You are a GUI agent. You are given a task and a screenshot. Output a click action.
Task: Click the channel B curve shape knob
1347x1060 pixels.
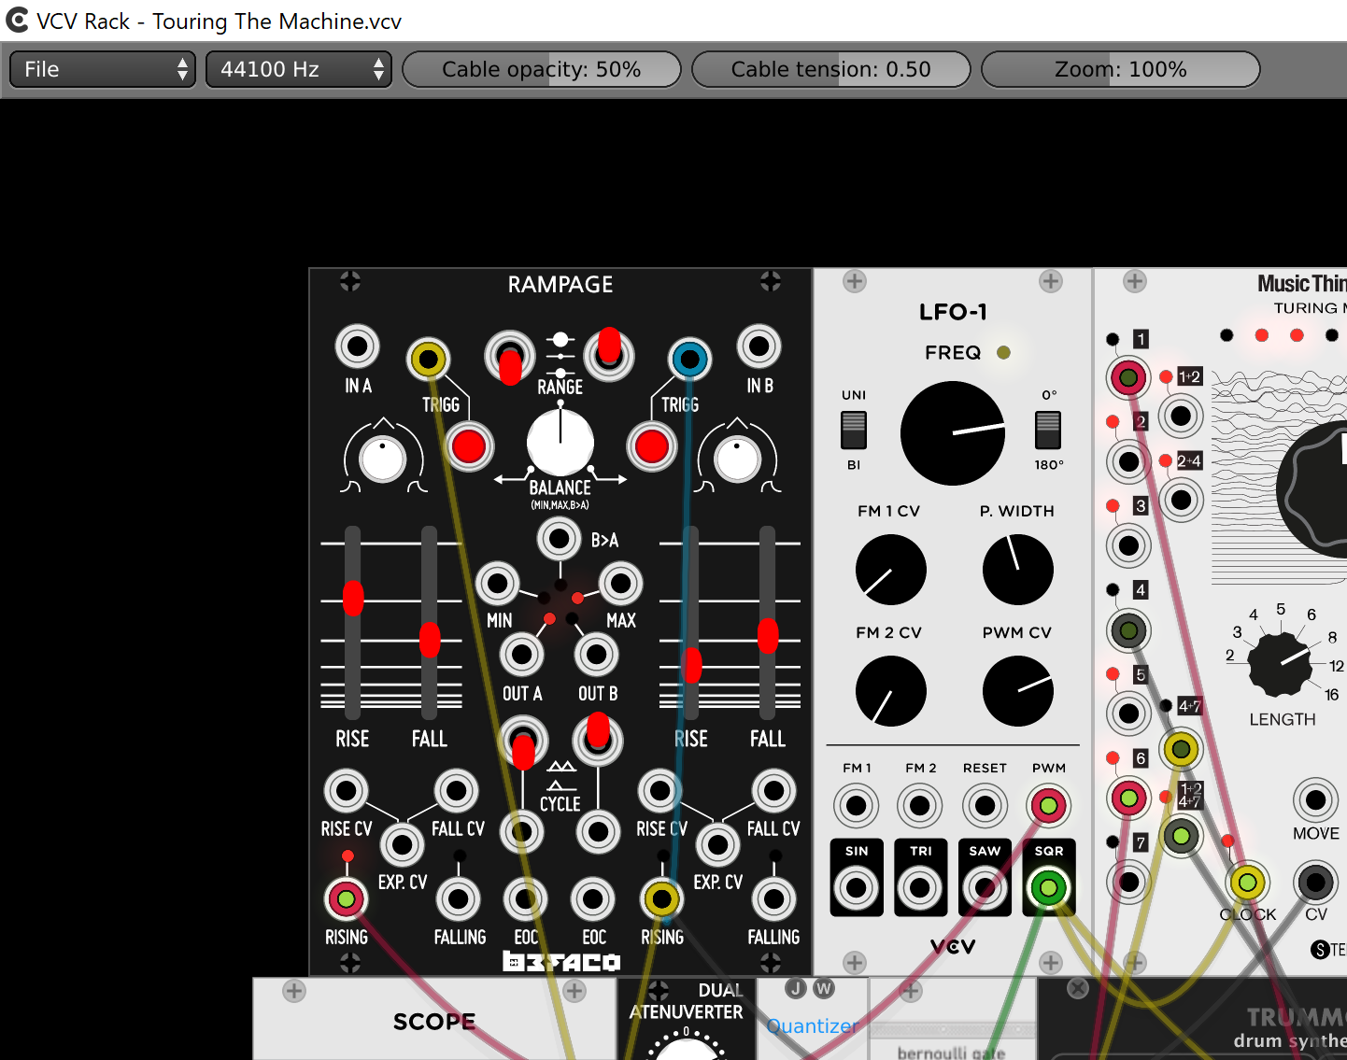coord(738,459)
